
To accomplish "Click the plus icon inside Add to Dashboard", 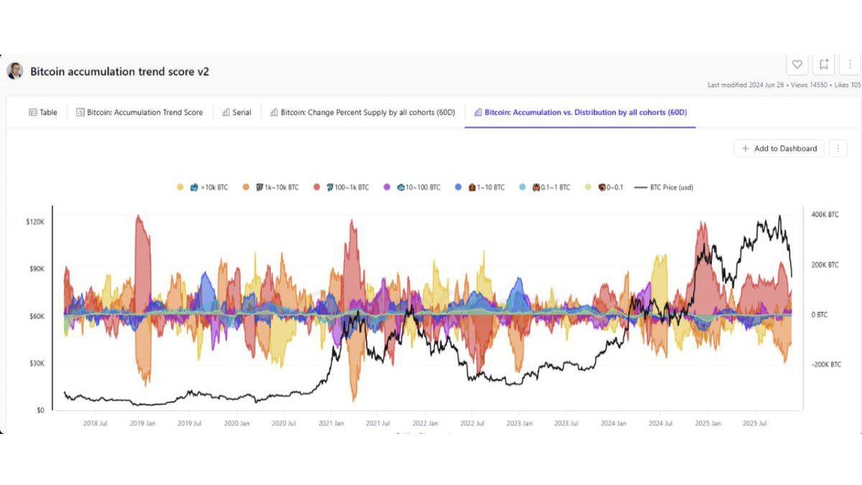I will tap(745, 148).
